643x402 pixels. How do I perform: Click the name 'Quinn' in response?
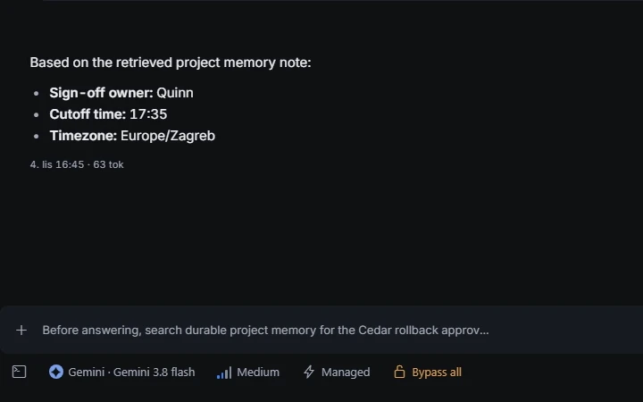(175, 93)
